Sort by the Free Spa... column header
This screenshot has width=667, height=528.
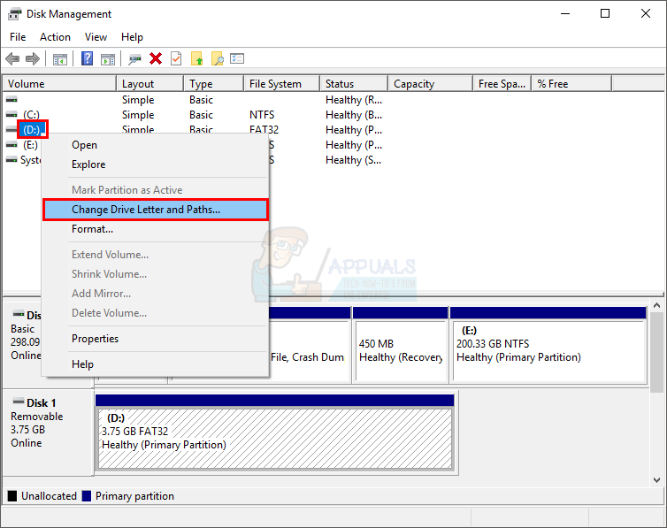502,84
